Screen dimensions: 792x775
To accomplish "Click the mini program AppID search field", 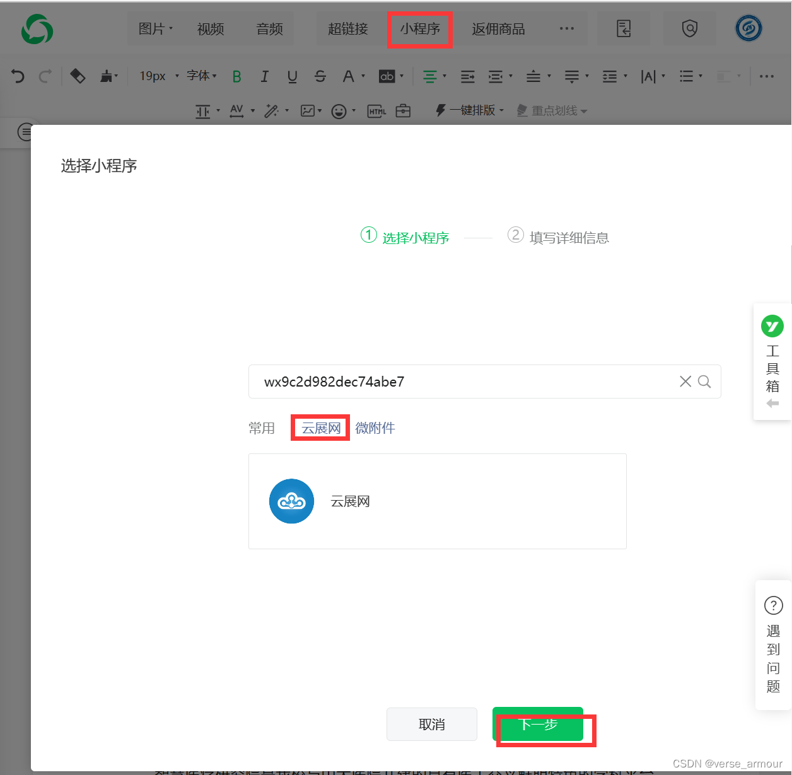I will point(484,382).
